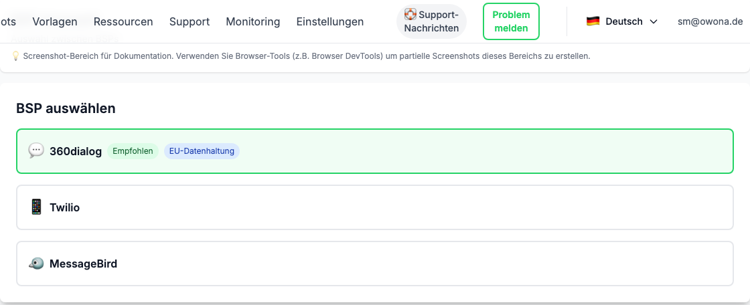
Task: Choose Twilio as the BSP
Action: (375, 207)
